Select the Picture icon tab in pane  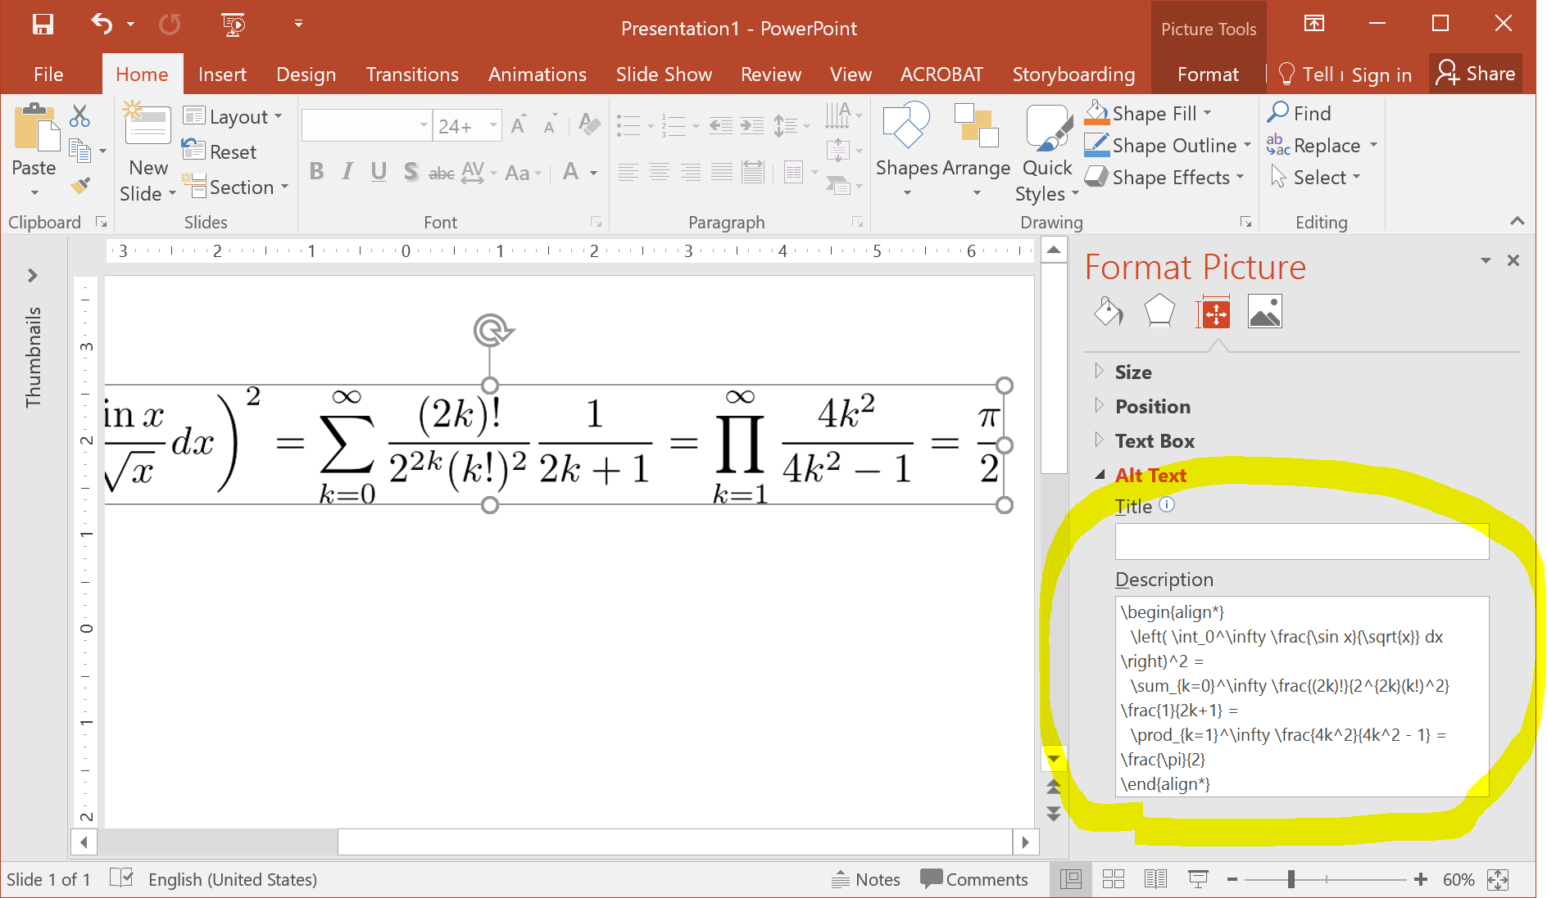coord(1264,312)
